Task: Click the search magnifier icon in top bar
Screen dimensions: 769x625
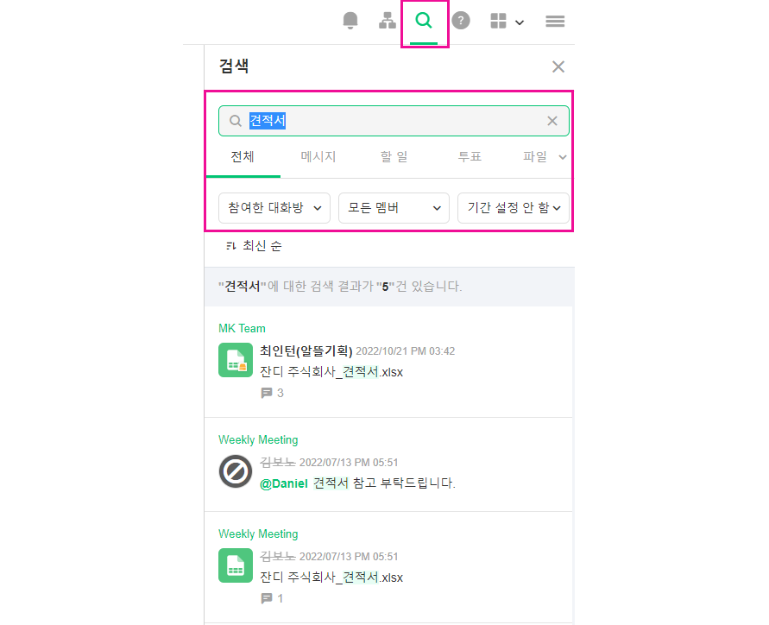Action: pyautogui.click(x=424, y=22)
